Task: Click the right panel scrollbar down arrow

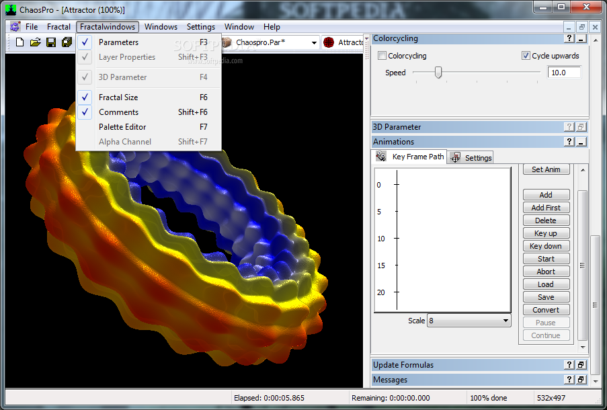Action: pos(596,381)
